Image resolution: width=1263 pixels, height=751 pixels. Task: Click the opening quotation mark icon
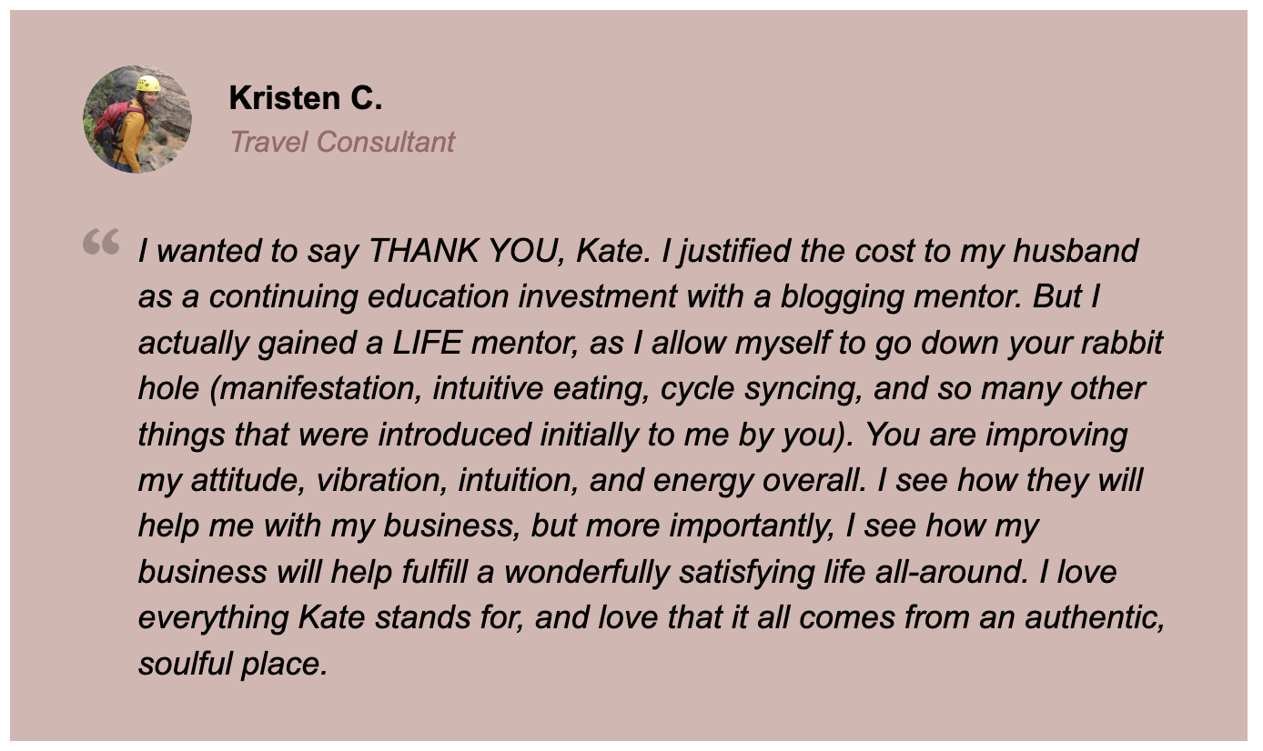click(x=101, y=242)
